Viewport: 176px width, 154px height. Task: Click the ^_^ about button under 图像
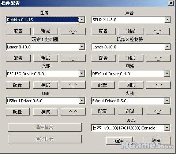click(73, 32)
